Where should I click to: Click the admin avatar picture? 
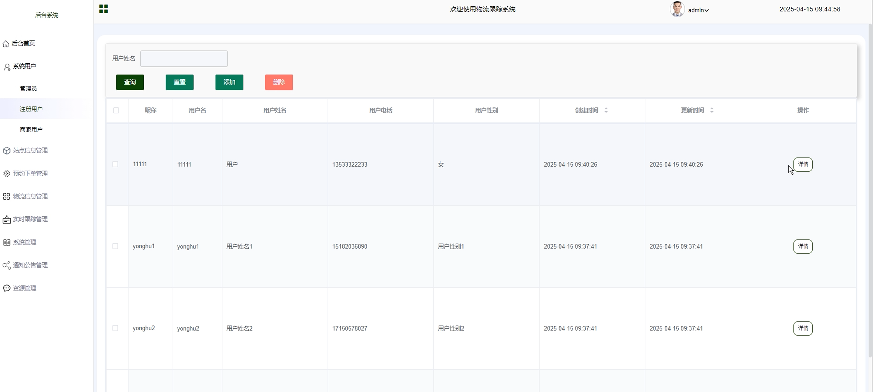click(x=677, y=9)
